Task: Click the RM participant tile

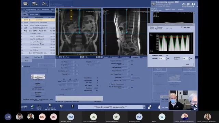Action: point(71,117)
